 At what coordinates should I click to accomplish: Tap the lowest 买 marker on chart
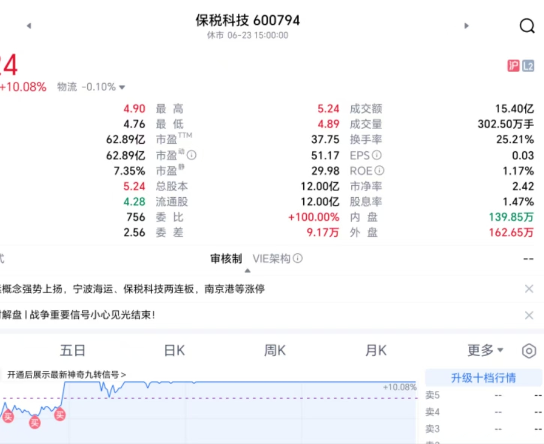pos(34,423)
